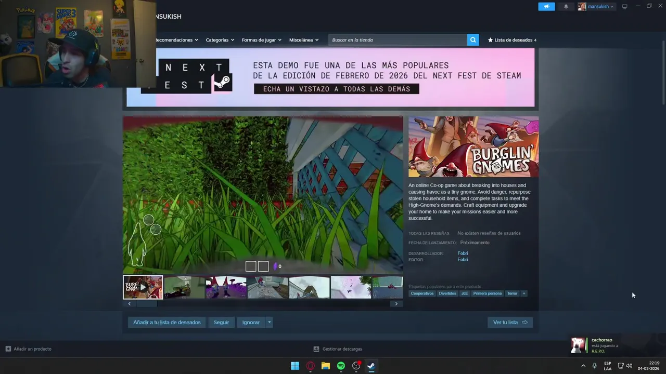Select the Terror tag
Image resolution: width=666 pixels, height=374 pixels.
tap(513, 293)
